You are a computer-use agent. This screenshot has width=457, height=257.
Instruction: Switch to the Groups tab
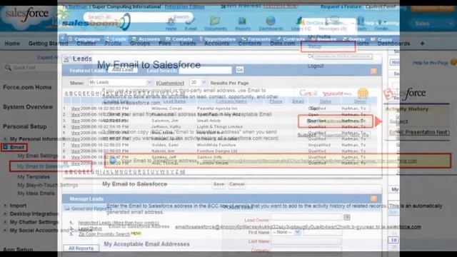[140, 44]
